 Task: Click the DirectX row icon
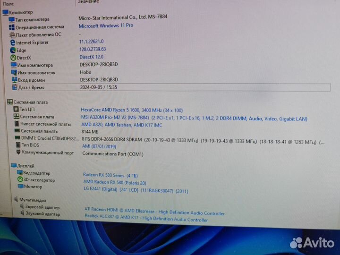click(13, 58)
